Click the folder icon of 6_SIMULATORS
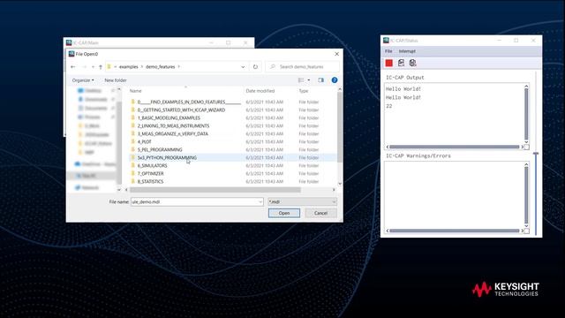 click(x=132, y=165)
